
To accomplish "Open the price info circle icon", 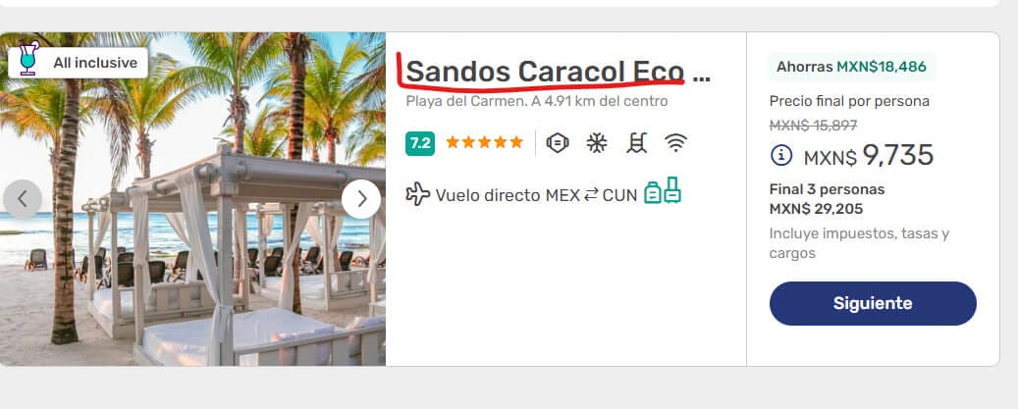I will point(781,156).
